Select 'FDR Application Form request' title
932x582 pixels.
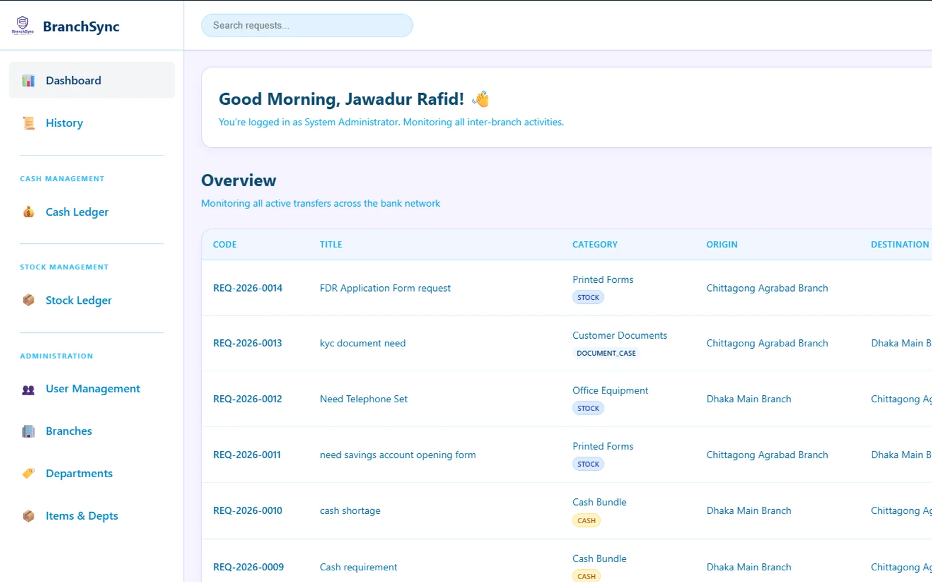[385, 288]
